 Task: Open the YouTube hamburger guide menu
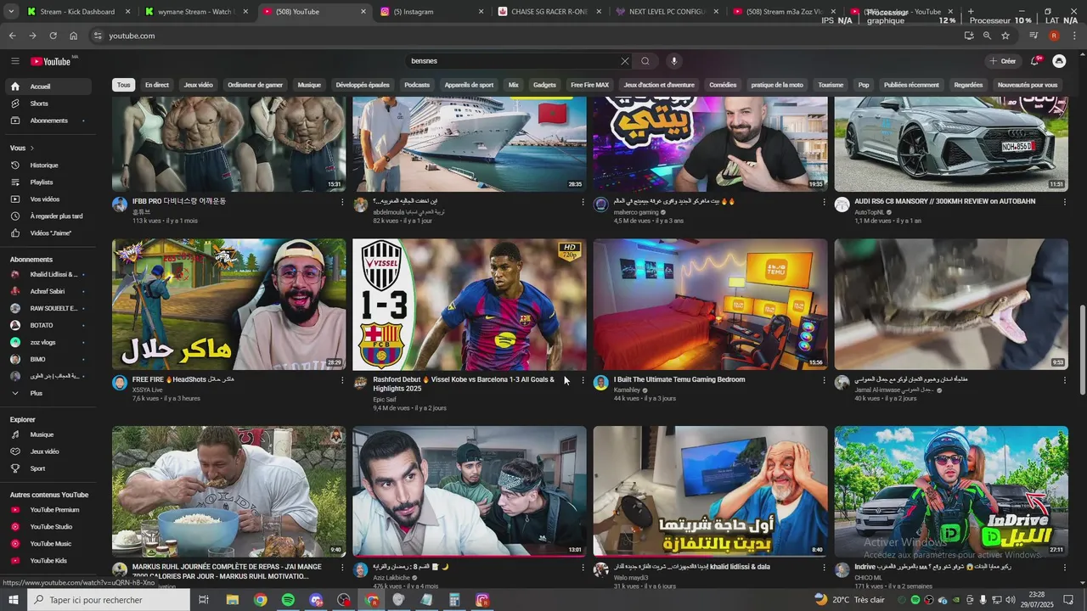[15, 61]
